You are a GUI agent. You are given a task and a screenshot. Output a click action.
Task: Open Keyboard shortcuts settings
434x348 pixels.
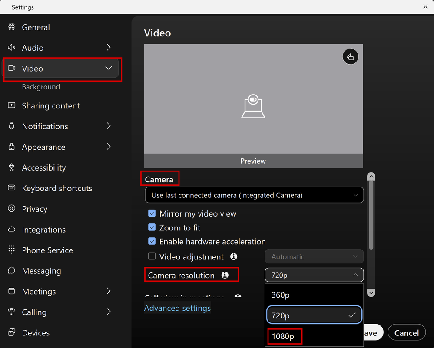57,188
